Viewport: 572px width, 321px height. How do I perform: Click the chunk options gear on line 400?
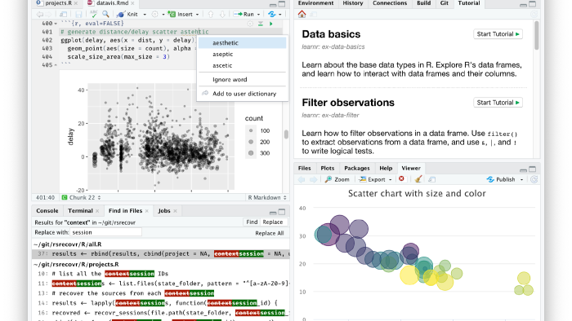[x=250, y=24]
